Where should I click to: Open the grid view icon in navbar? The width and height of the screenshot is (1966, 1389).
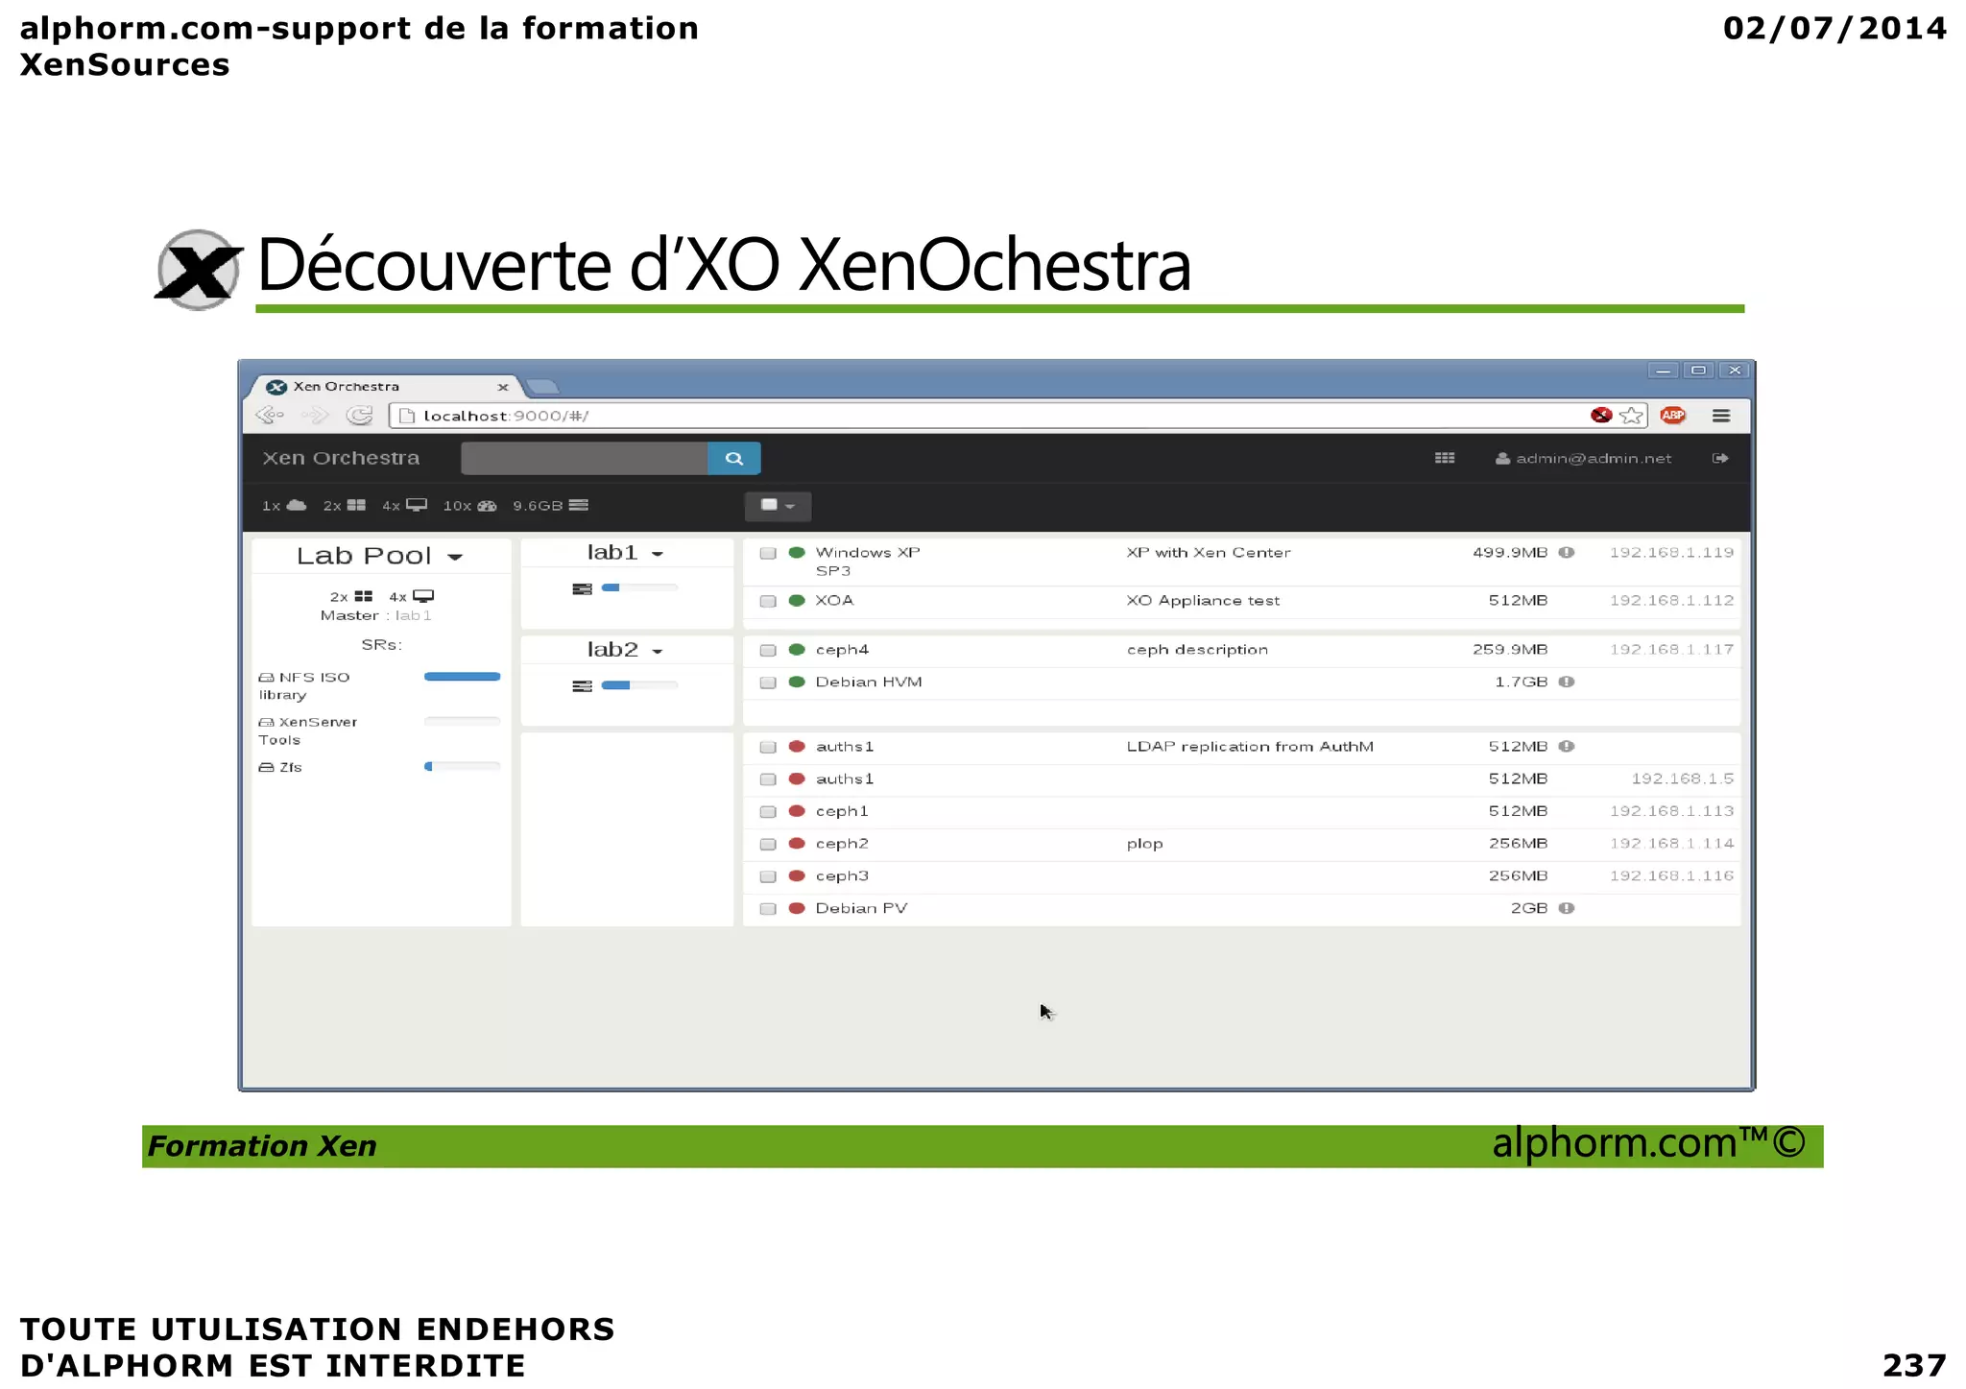point(1445,459)
